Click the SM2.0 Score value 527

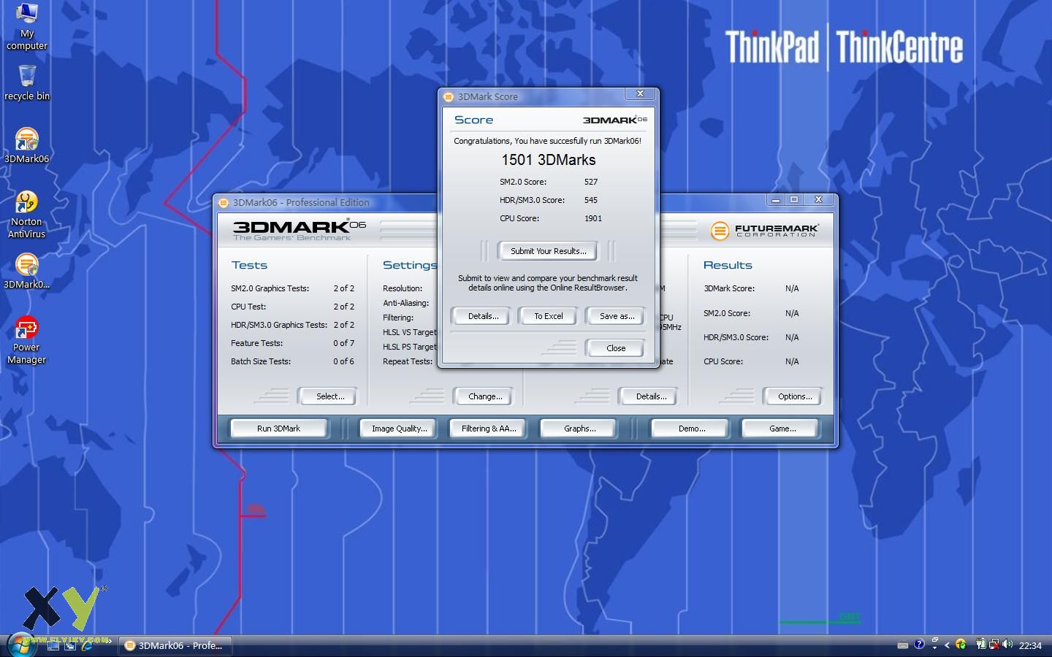[x=591, y=182]
